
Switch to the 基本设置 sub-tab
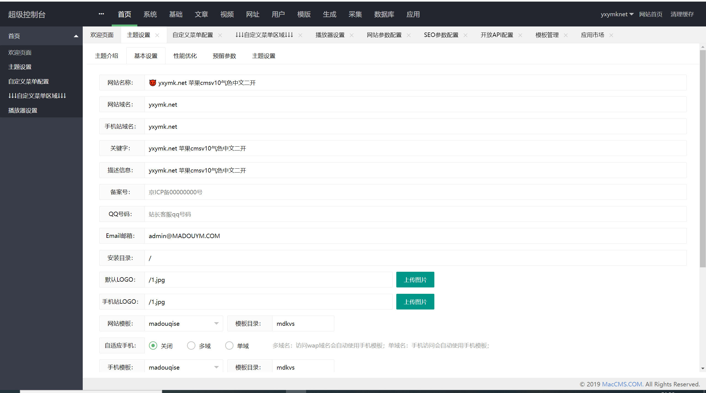pyautogui.click(x=146, y=56)
